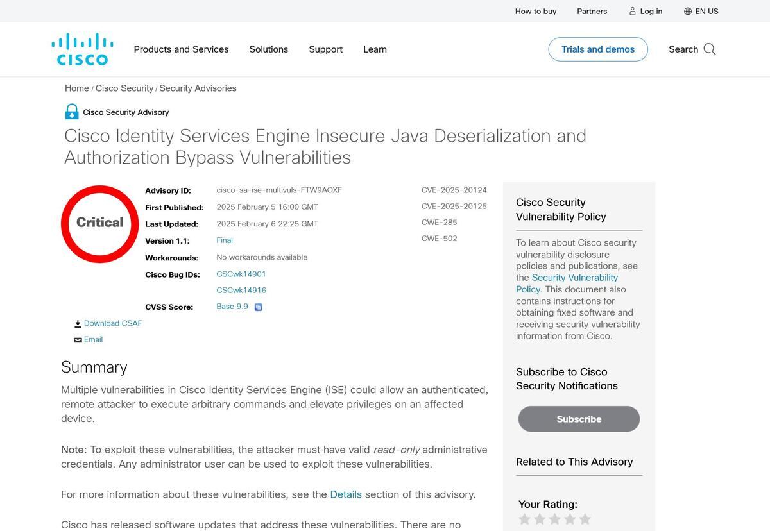Click Trials and demos button

click(x=598, y=49)
